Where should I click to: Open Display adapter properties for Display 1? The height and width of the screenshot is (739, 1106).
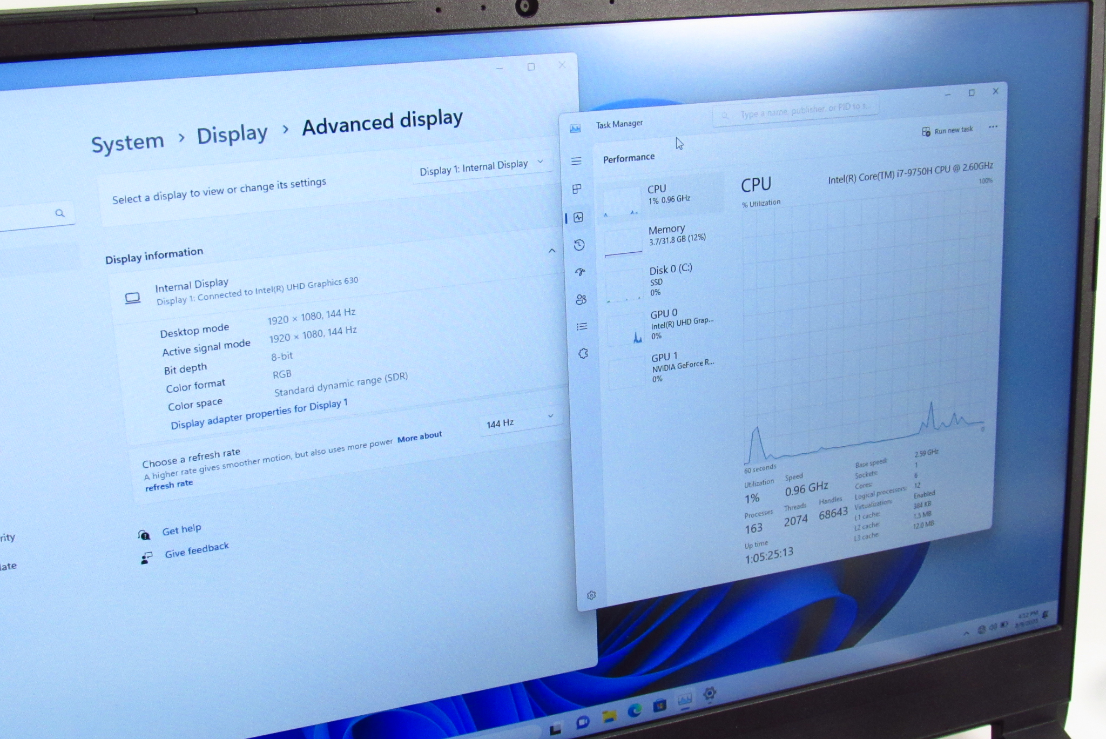click(x=259, y=414)
